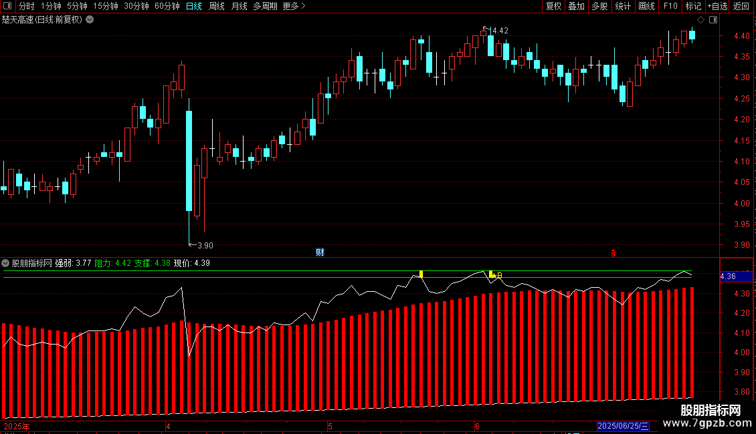The width and height of the screenshot is (756, 434).
Task: Click the 2025年 timeline label
Action: tap(17, 426)
